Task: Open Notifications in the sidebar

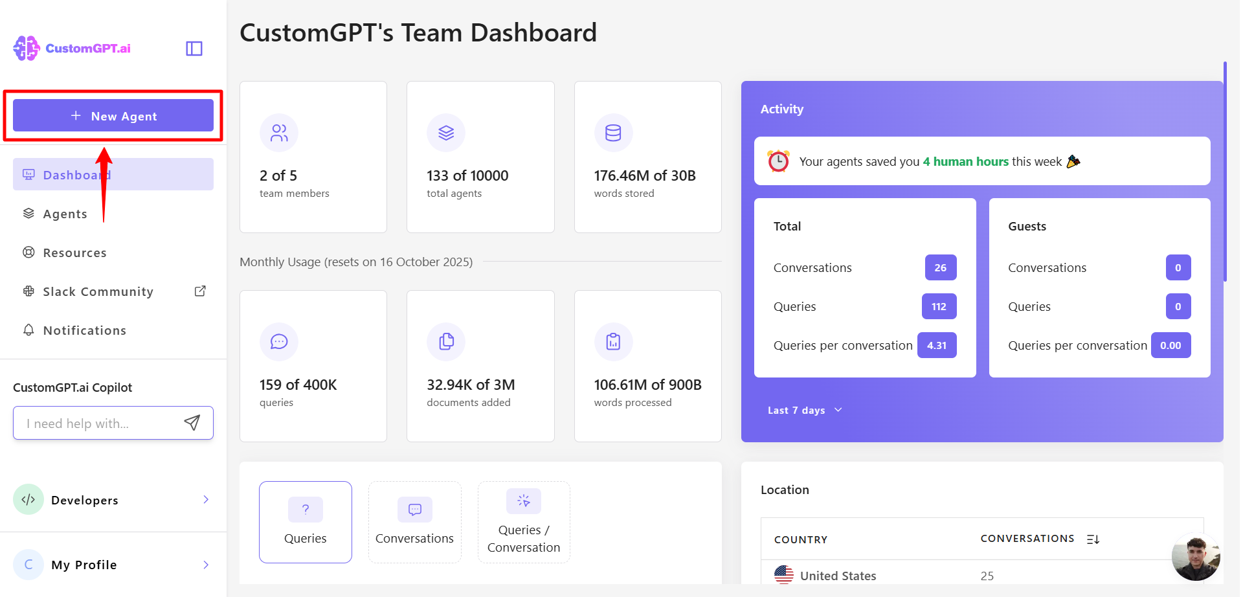Action: tap(113, 330)
